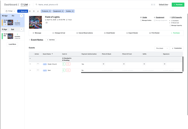Image resolution: width=188 pixels, height=129 pixels.
Task: View Ryder Church's Signature
Action: [x=165, y=64]
